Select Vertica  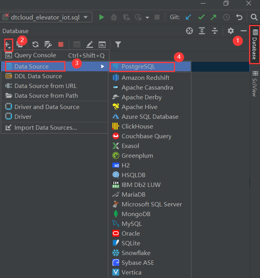tap(150, 273)
